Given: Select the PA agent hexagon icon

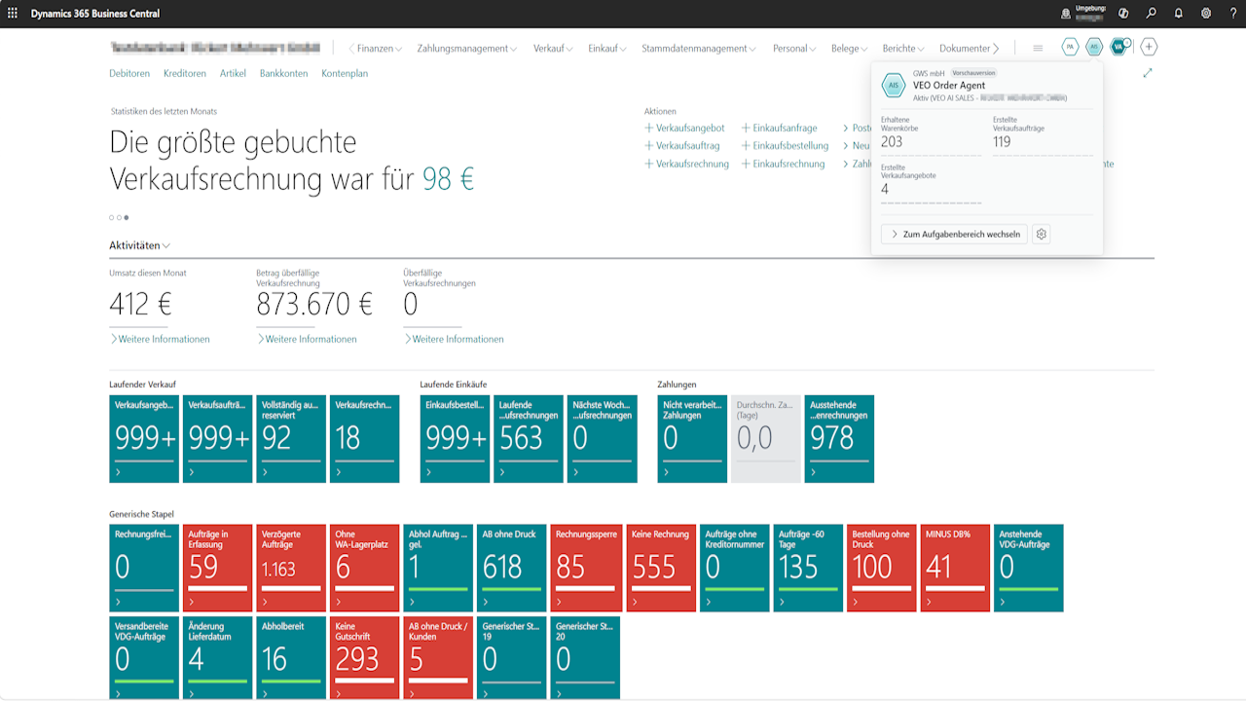Looking at the screenshot, I should 1070,47.
